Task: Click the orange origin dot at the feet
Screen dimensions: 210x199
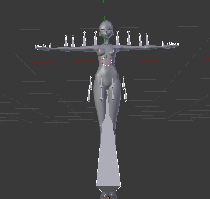Action: click(x=109, y=198)
